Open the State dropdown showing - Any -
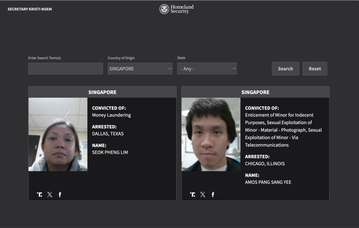359x228 pixels. pyautogui.click(x=207, y=68)
